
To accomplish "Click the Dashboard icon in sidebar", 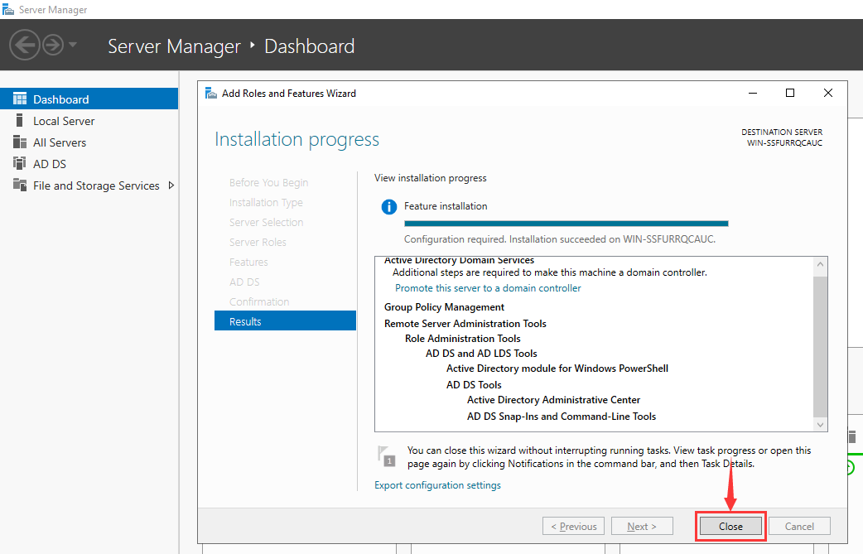I will 20,99.
